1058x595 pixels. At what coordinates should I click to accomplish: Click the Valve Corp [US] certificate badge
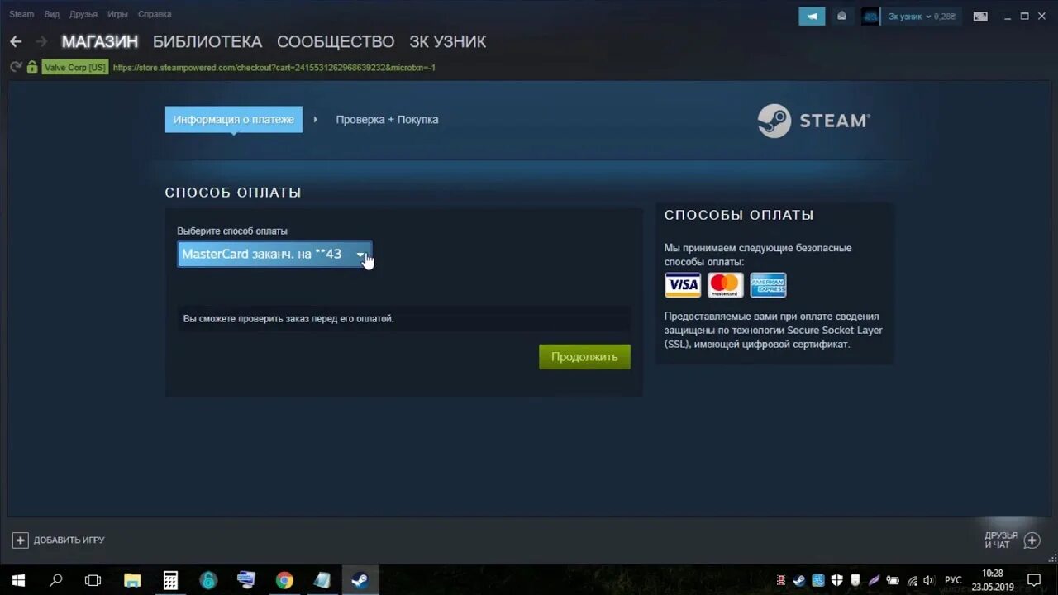click(x=75, y=67)
